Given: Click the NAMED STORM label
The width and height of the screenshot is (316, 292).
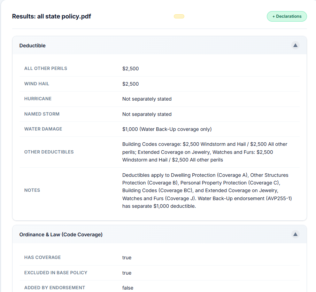Looking at the screenshot, I should point(42,114).
